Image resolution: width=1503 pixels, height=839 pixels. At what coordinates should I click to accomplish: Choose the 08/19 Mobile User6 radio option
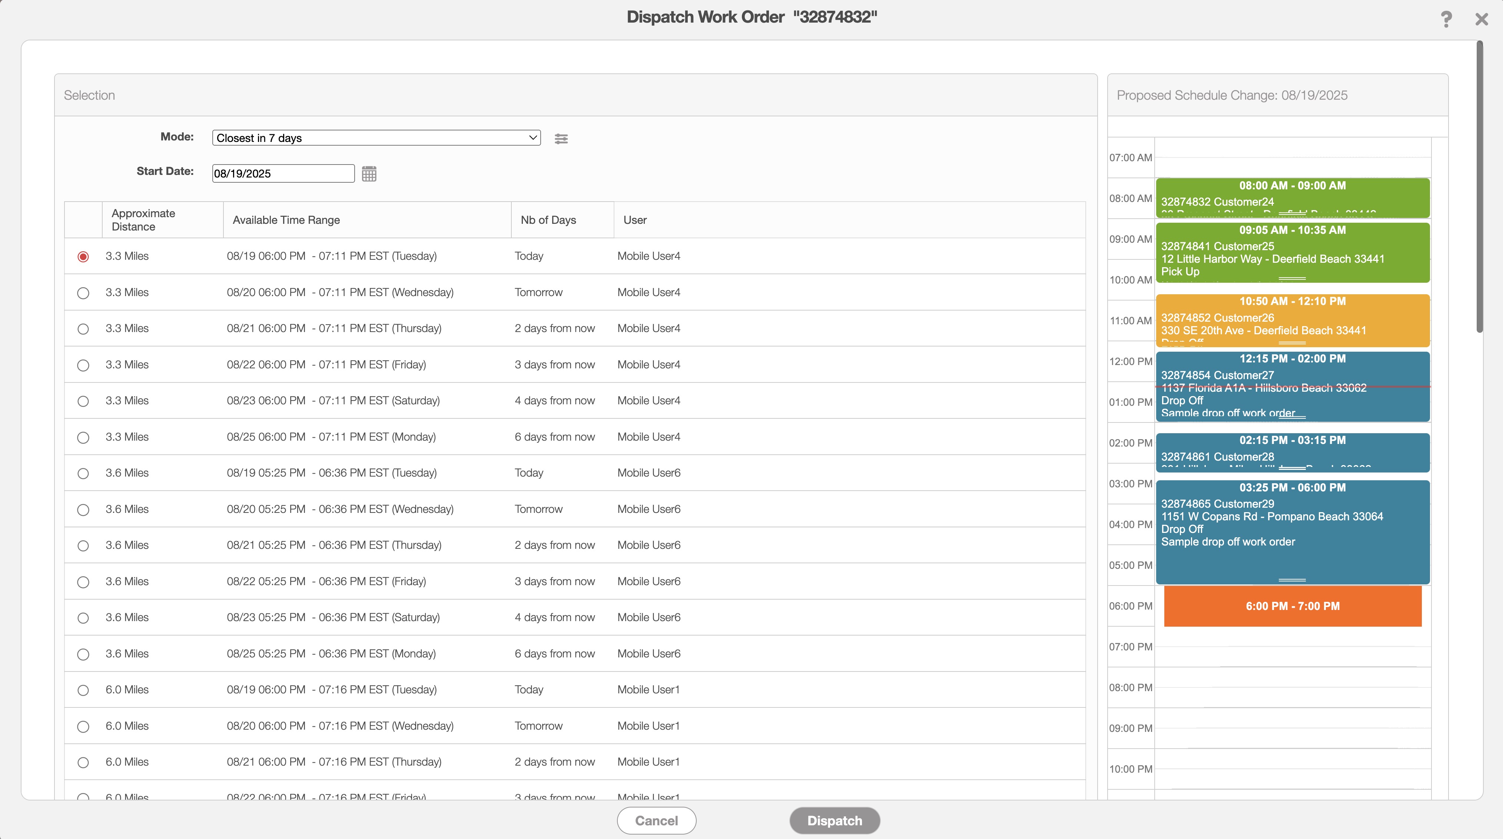tap(83, 474)
